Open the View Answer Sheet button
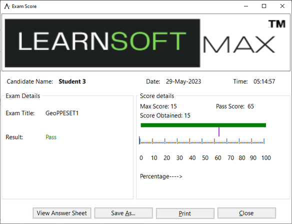 62,213
